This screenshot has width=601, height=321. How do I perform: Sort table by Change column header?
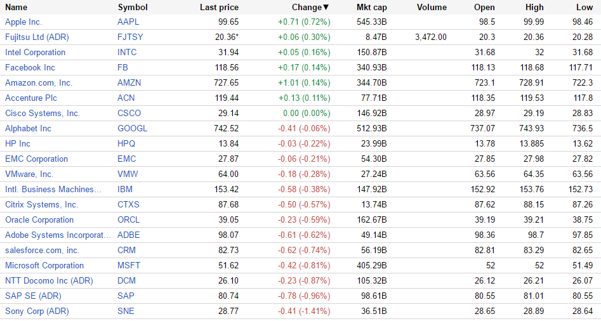(310, 8)
